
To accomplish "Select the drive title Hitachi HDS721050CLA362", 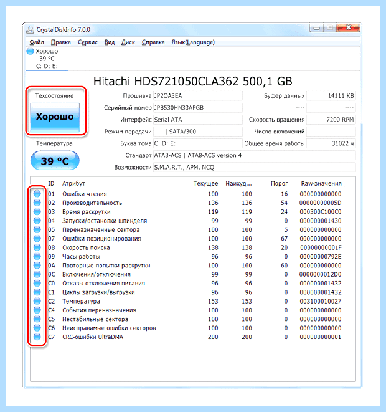I will [x=193, y=81].
